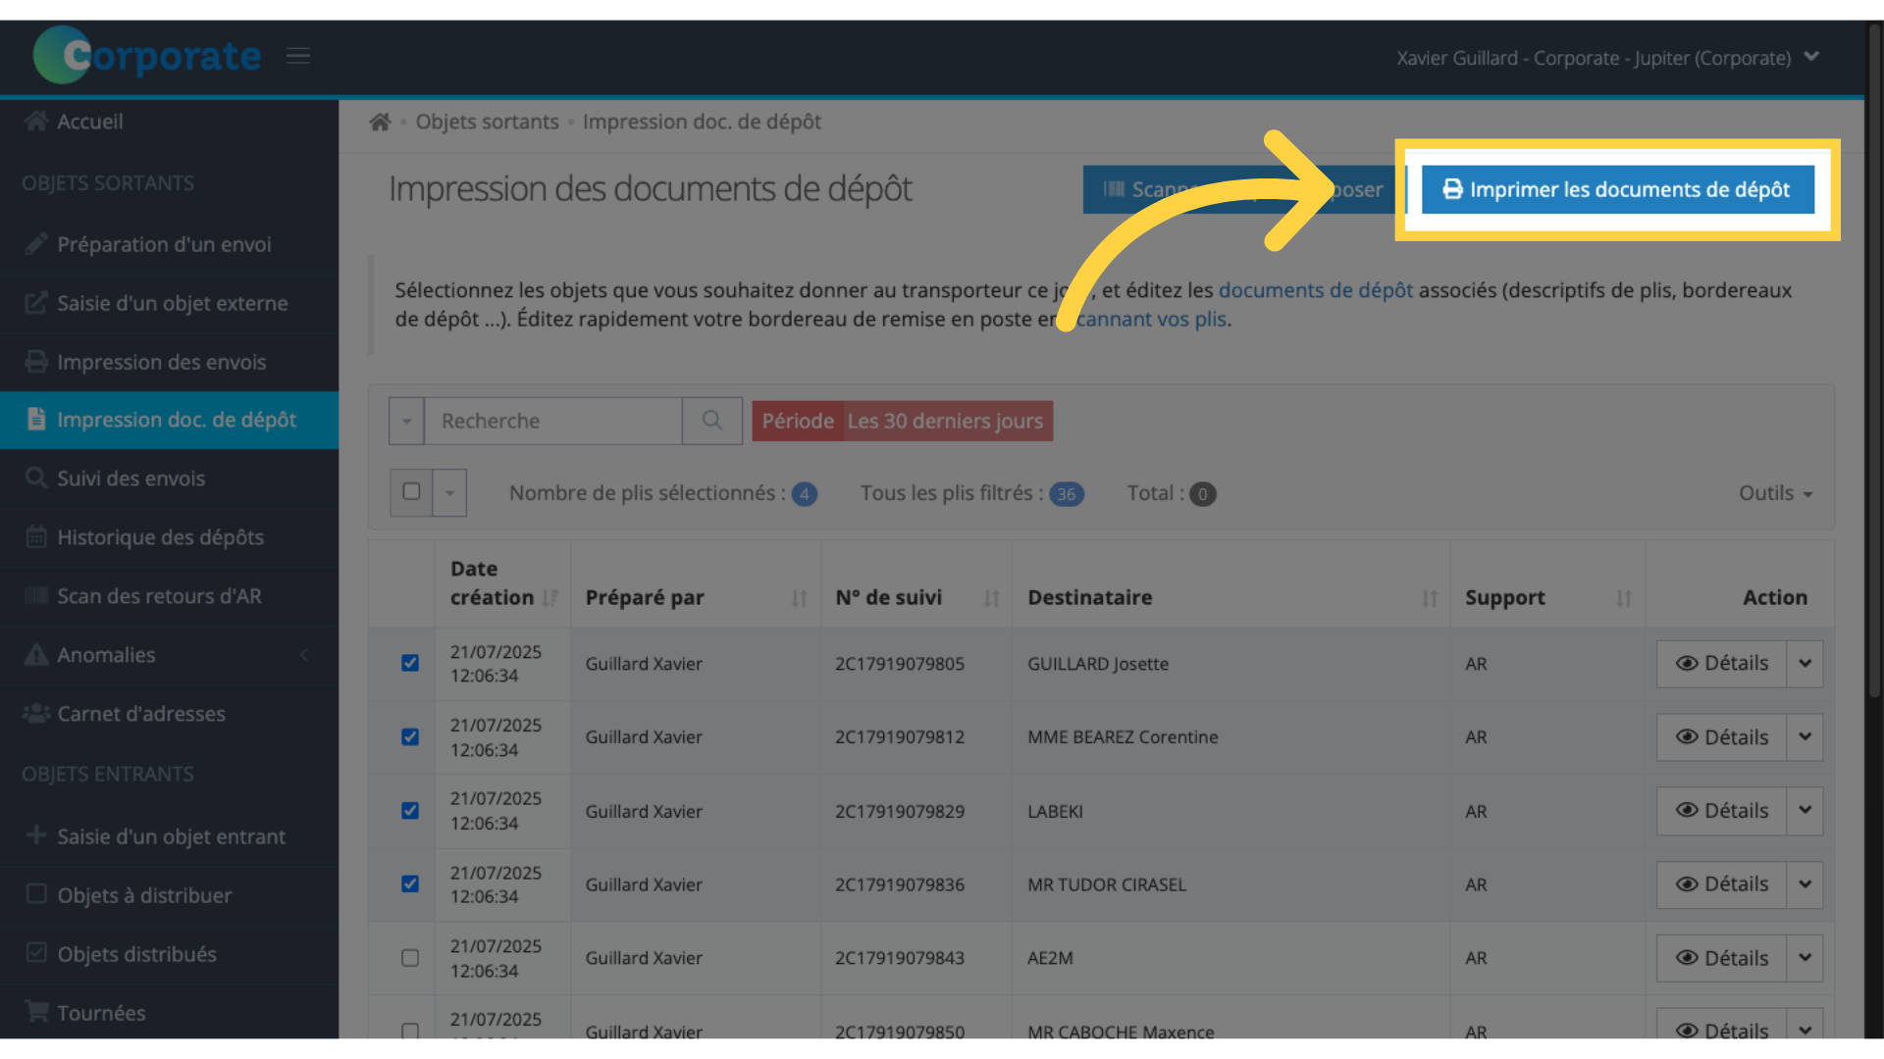The image size is (1884, 1059).
Task: Click the filtered plis count badge 36
Action: [x=1067, y=494]
